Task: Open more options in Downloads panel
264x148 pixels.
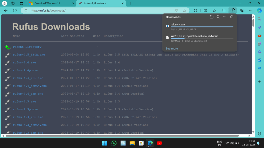Action: pos(225,17)
